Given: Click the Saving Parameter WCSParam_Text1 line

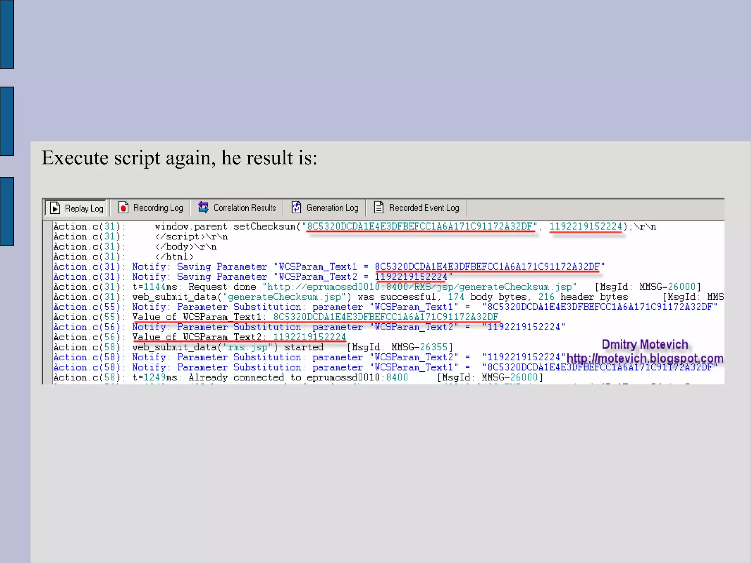Looking at the screenshot, I should point(329,267).
